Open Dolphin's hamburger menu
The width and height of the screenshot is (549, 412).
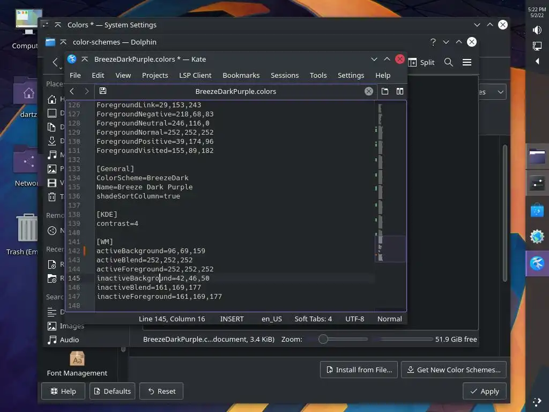[x=467, y=62]
